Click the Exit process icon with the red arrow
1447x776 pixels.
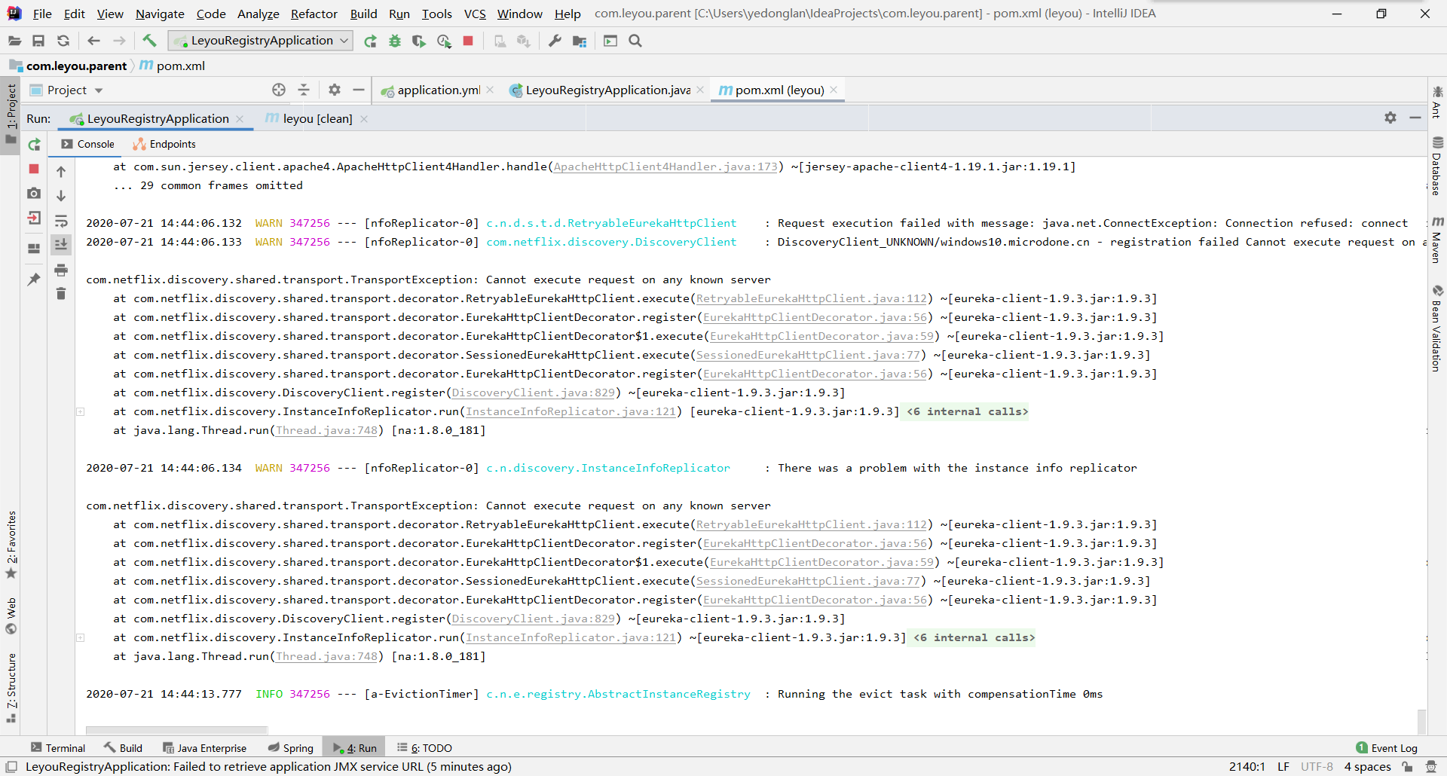(x=34, y=218)
